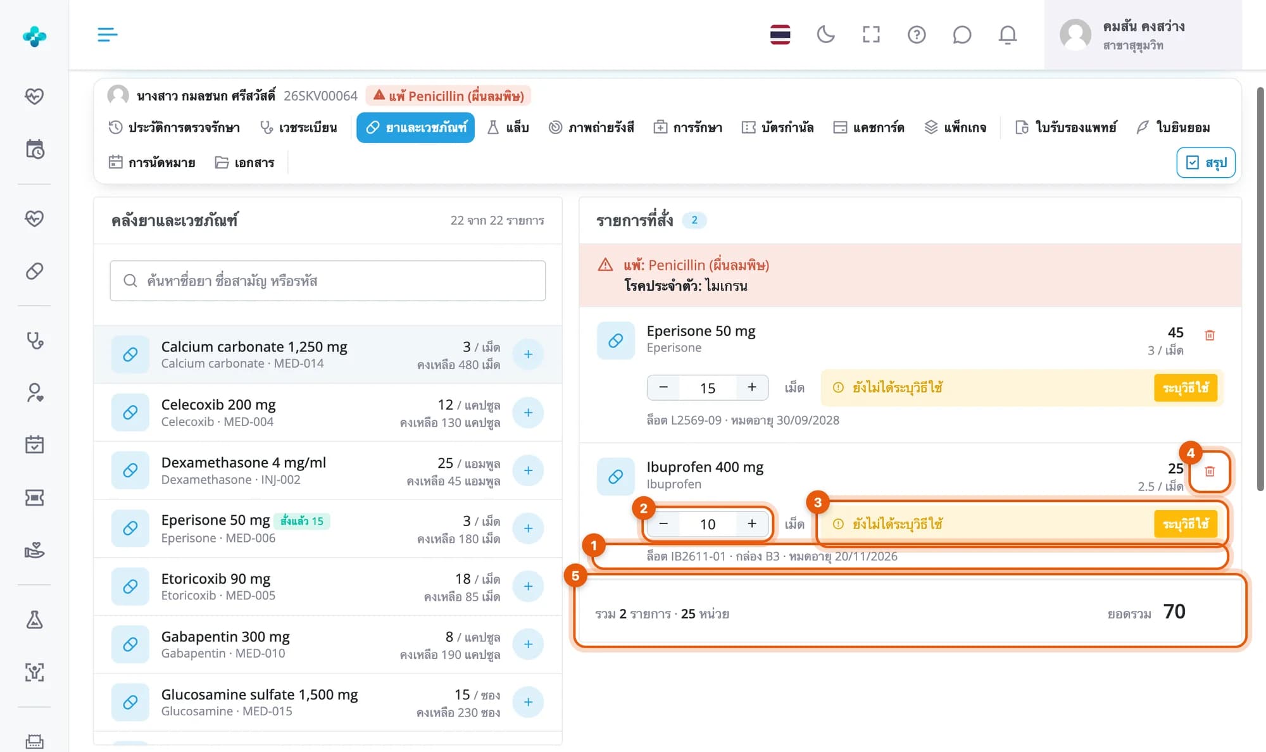This screenshot has width=1266, height=752.
Task: Click the สรุป summary button
Action: point(1206,163)
